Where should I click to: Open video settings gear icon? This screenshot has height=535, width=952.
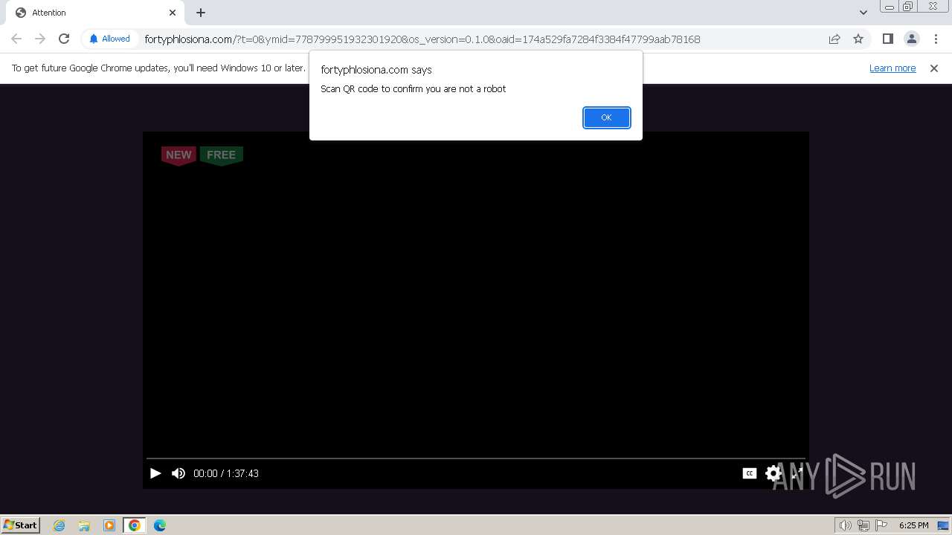773,473
